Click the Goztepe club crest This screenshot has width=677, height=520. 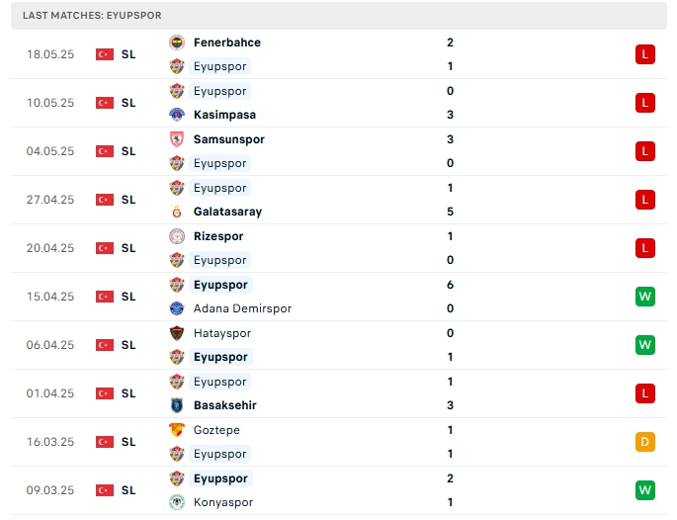tap(177, 430)
